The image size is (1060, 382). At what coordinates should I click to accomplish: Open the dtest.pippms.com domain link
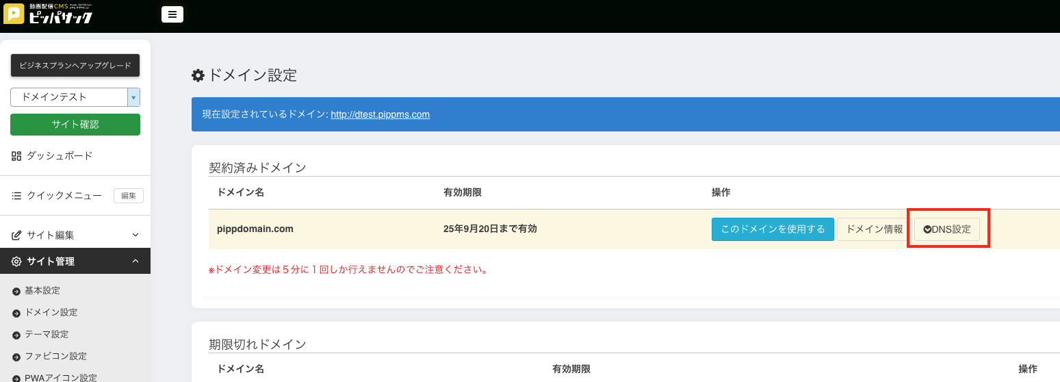coord(380,114)
